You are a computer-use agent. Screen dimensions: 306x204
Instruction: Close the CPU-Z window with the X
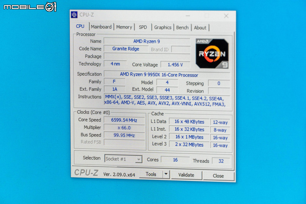226,16
